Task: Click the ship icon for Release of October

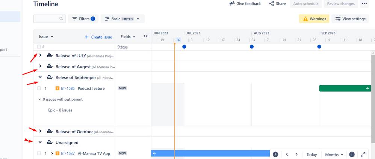Action: point(50,131)
